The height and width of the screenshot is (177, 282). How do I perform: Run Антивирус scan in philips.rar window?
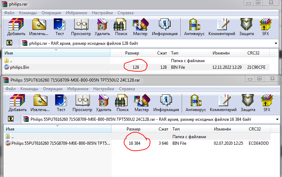click(194, 27)
